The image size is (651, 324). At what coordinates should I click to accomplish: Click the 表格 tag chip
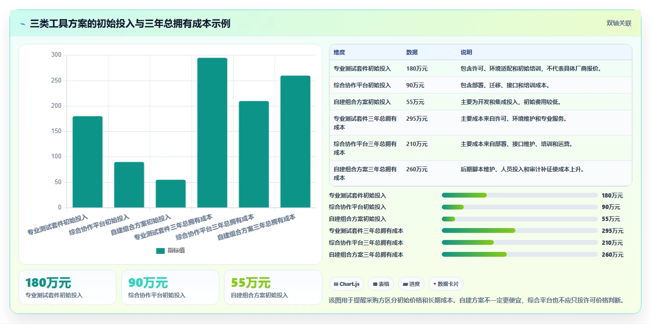(381, 284)
